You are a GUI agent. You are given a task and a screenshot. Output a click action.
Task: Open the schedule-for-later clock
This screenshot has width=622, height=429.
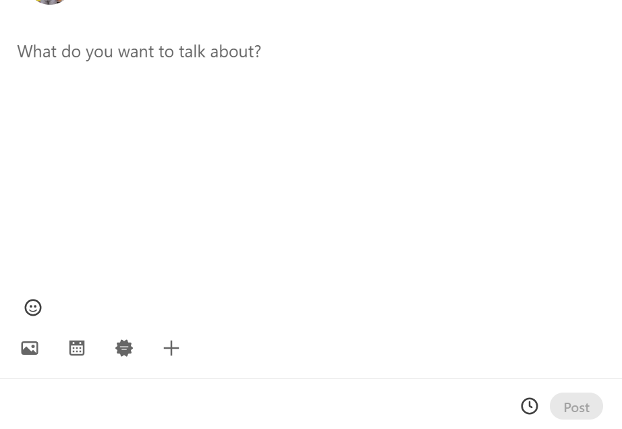(x=530, y=406)
